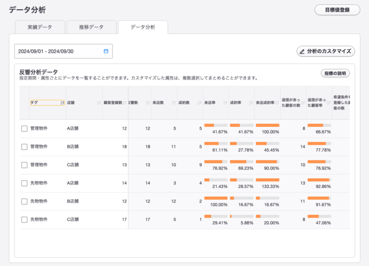Click 来店成約率 value 20.00%

coord(271,223)
